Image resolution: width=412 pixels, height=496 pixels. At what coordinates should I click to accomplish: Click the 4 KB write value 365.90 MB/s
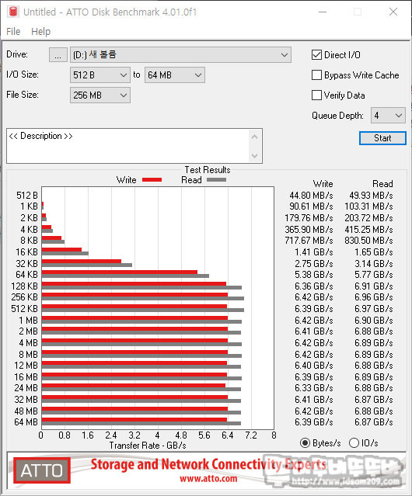point(309,229)
